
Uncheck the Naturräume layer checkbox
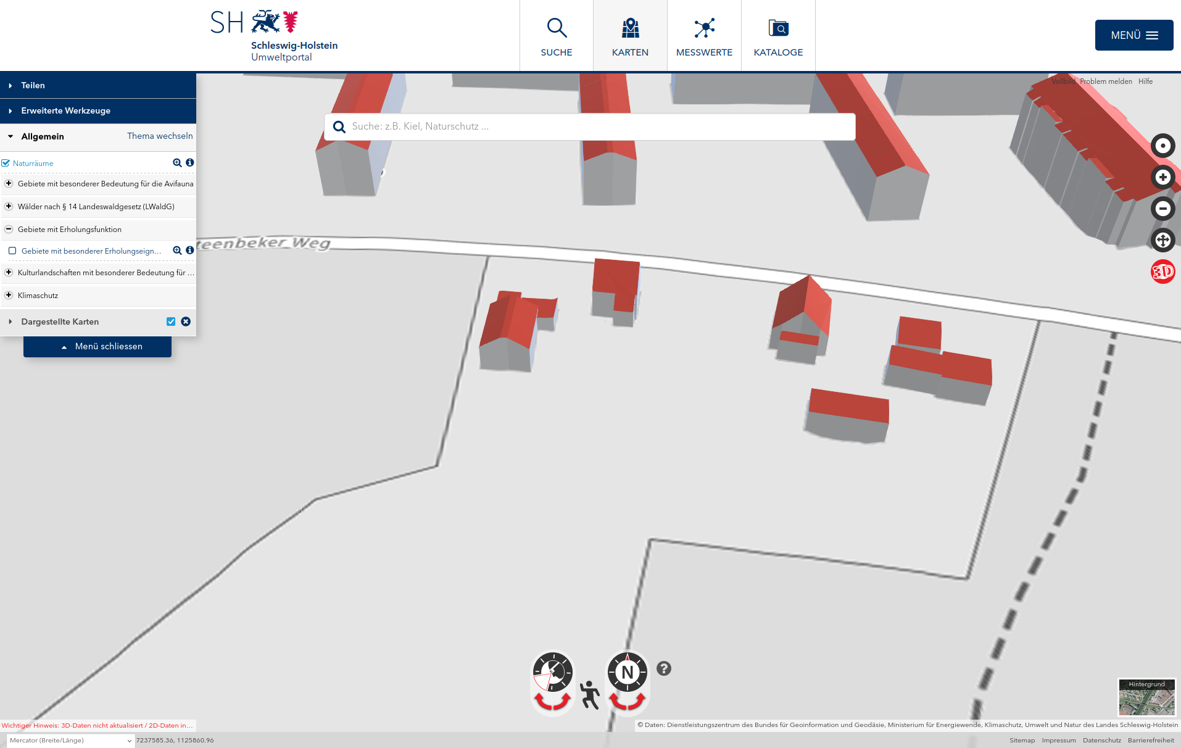point(6,164)
